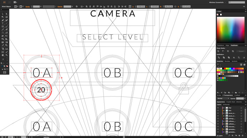Open the Stroke tab beside Transparency
Image resolution: width=247 pixels, height=138 pixels.
click(x=219, y=95)
